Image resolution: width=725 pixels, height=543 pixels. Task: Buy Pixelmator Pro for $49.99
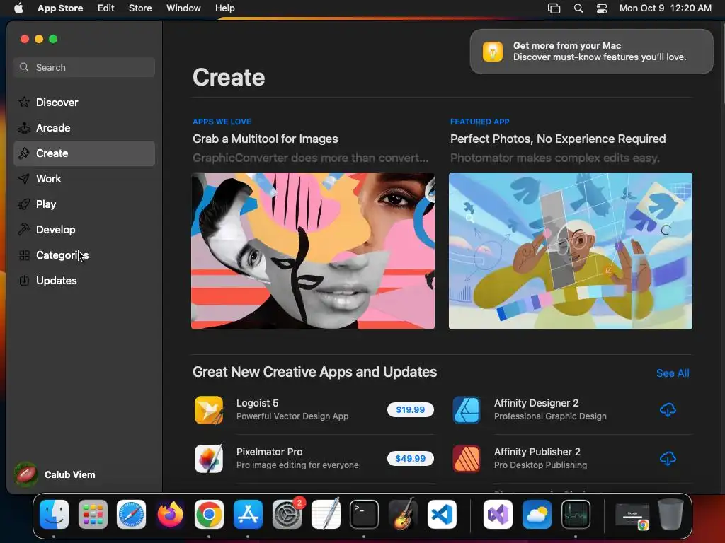[x=410, y=458]
